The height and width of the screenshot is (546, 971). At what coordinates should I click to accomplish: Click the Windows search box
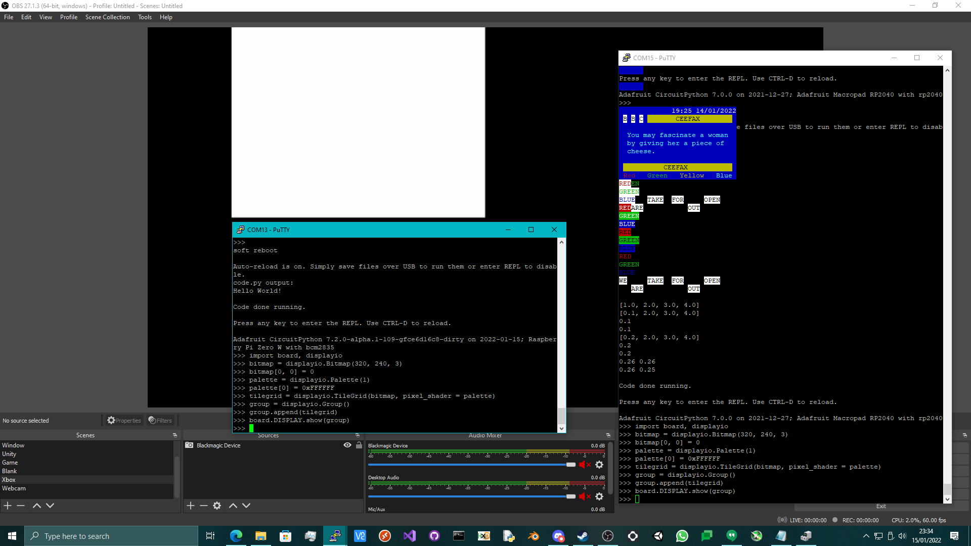tap(111, 536)
